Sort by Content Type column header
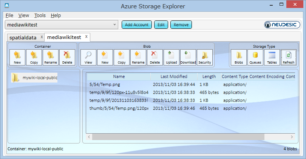 235,76
